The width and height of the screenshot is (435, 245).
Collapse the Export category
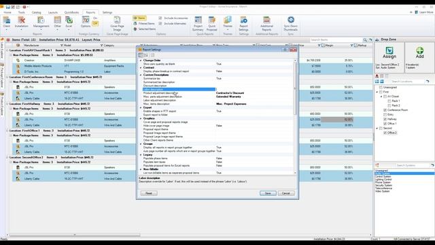tap(141, 108)
